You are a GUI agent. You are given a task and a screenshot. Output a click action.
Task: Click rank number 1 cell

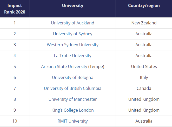[x=15, y=23]
